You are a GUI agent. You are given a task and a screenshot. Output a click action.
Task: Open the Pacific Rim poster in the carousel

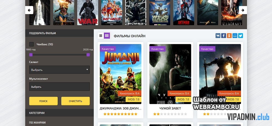tap(208, 13)
